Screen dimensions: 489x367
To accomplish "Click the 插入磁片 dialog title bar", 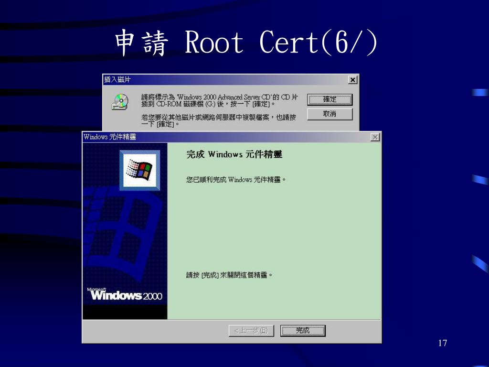I will [x=224, y=80].
